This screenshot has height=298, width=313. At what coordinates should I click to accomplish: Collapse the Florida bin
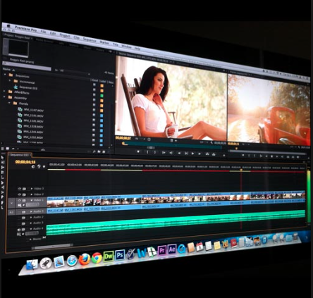(9, 102)
